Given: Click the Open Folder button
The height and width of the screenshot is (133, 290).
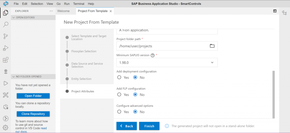Looking at the screenshot, I should pyautogui.click(x=33, y=96).
